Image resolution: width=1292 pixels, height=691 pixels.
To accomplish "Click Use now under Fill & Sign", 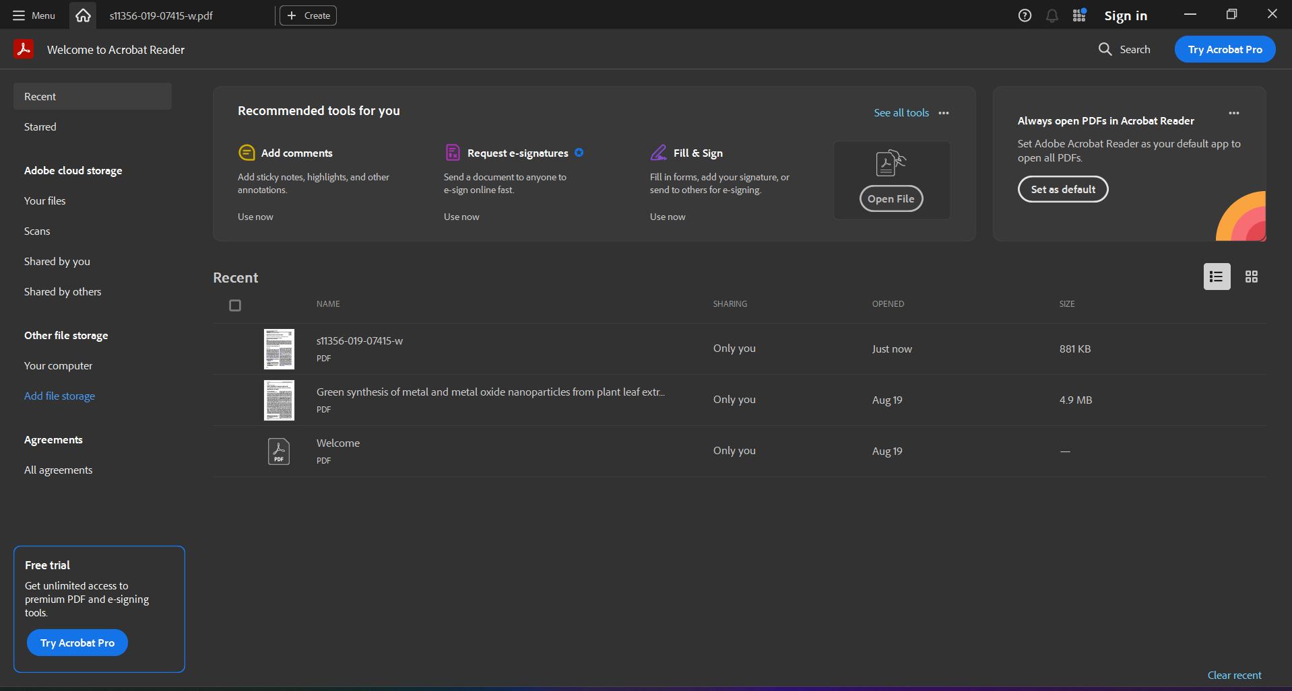I will [668, 217].
